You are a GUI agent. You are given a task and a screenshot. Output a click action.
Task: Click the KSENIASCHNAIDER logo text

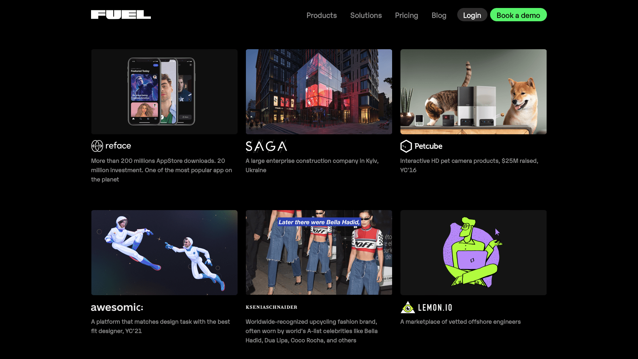[271, 307]
